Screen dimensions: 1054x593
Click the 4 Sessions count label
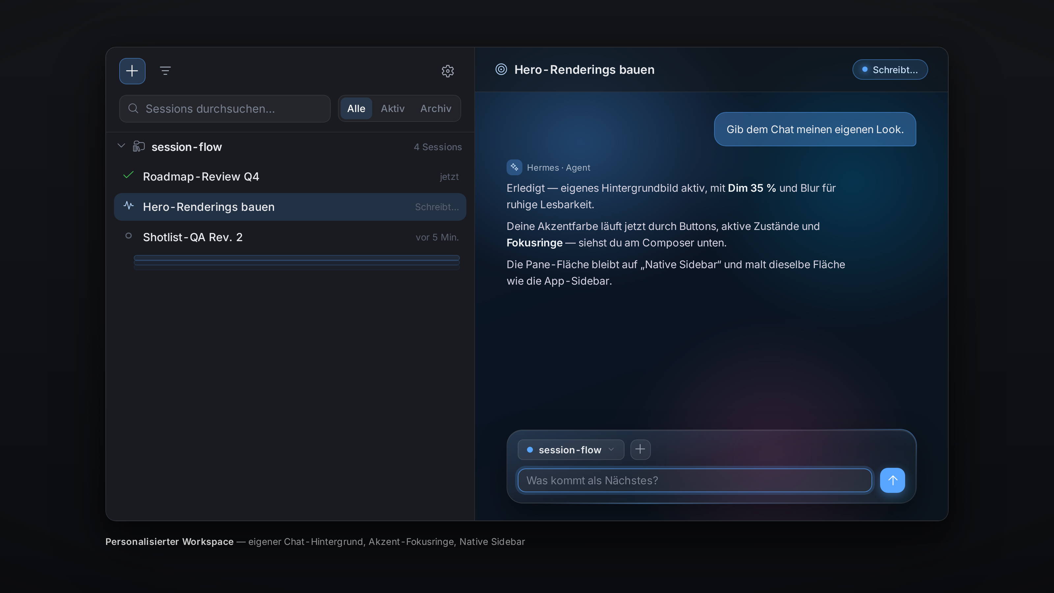[x=437, y=147]
